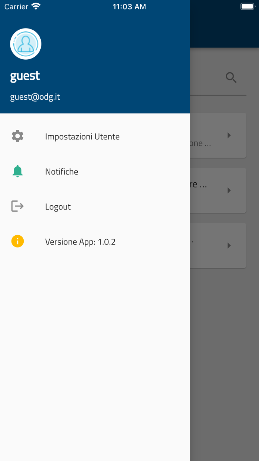
Task: Tap the yellow info circle icon
Action: pyautogui.click(x=17, y=241)
